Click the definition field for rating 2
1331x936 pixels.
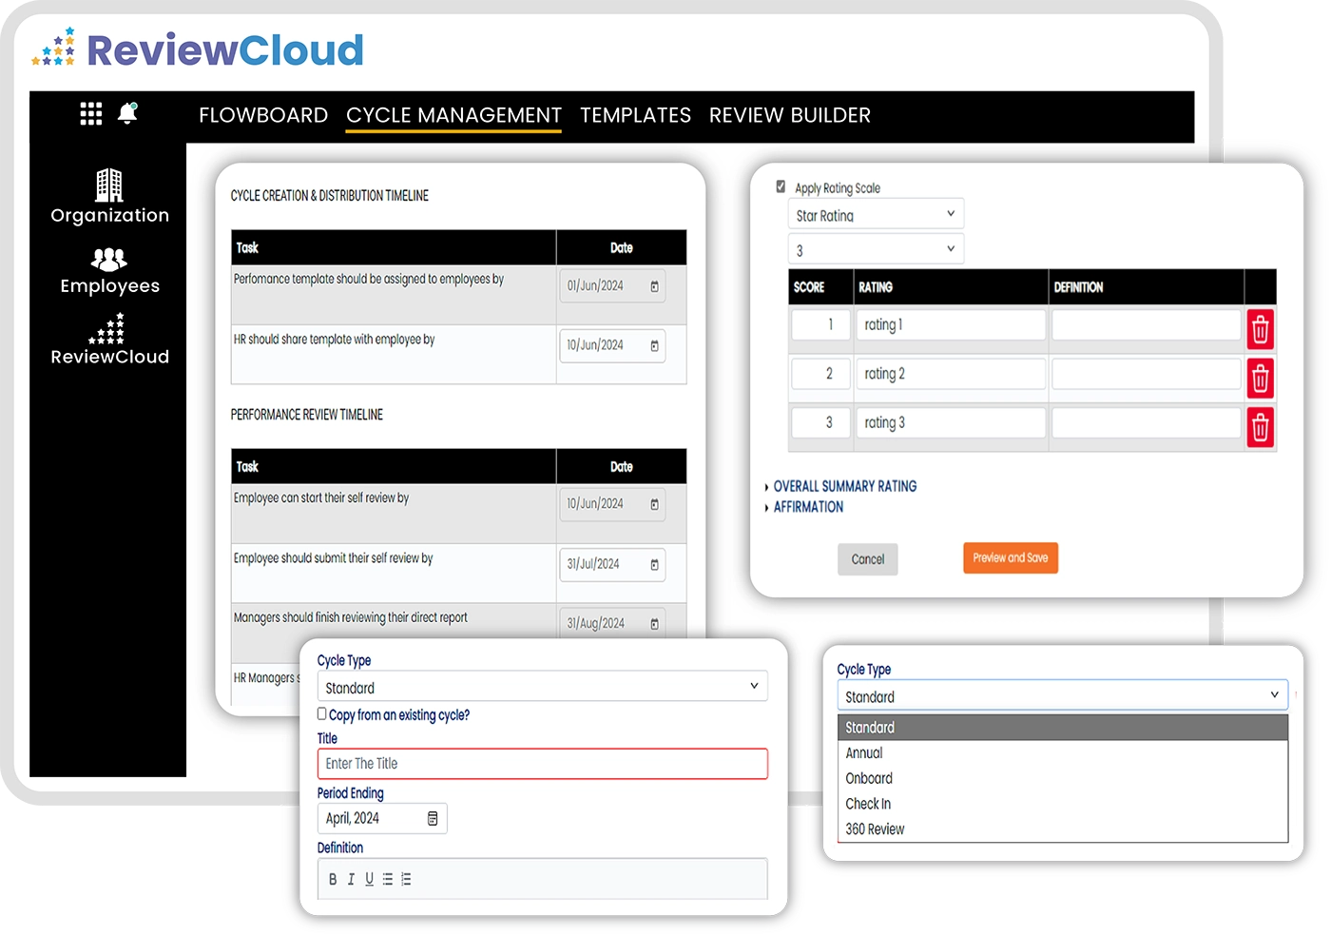click(1147, 374)
